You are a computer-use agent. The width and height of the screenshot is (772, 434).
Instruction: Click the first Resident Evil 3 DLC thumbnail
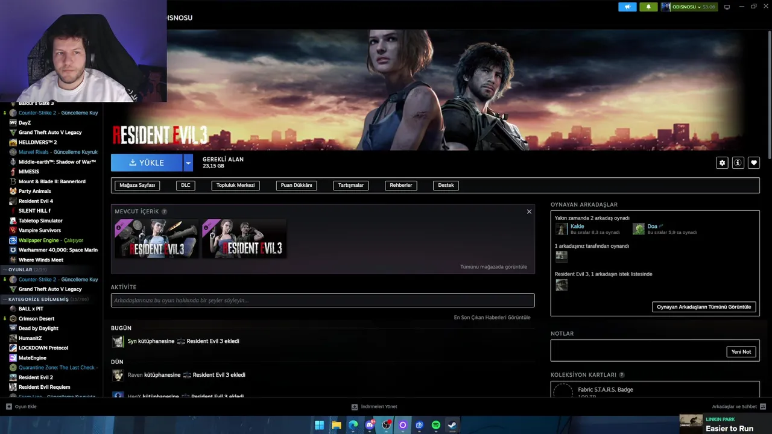point(157,238)
